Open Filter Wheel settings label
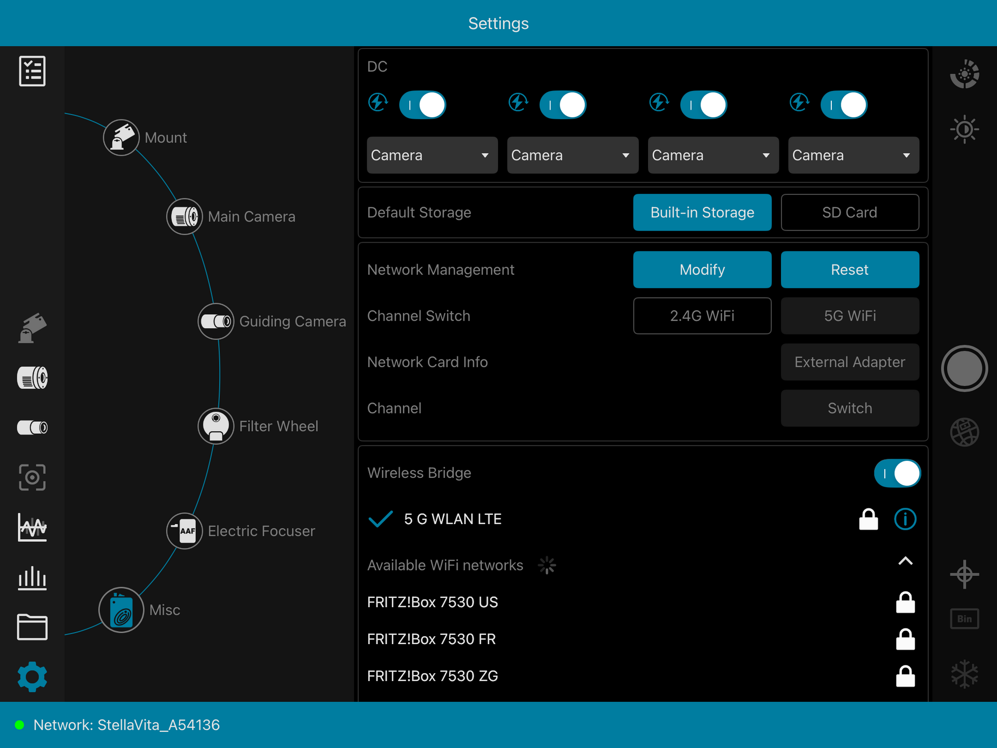The width and height of the screenshot is (997, 748). (278, 426)
